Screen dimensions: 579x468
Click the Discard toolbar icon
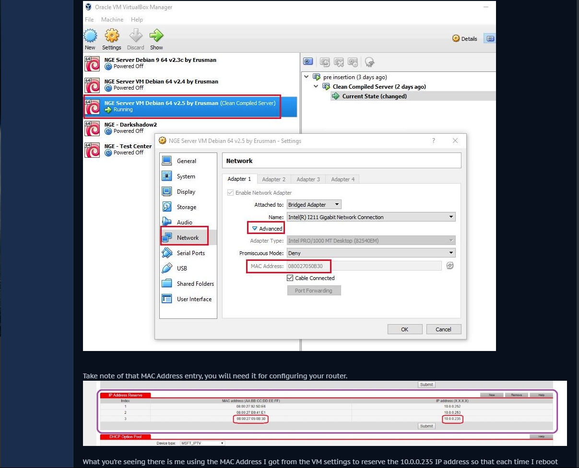[136, 39]
